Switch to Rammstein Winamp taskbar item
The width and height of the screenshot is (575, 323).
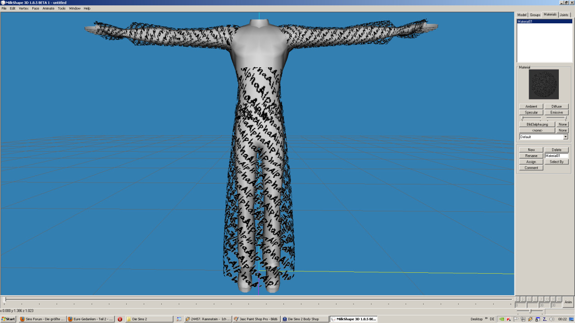tap(208, 319)
